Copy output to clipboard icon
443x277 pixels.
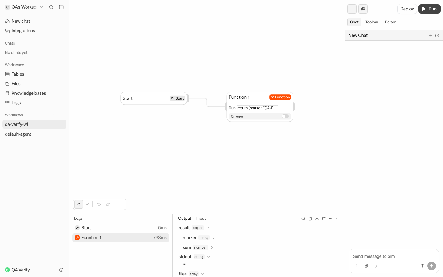[x=310, y=219]
